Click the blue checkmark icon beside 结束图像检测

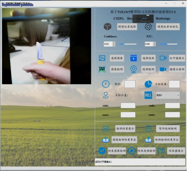point(102,151)
